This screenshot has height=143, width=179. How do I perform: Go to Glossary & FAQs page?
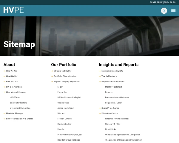click(x=112, y=124)
